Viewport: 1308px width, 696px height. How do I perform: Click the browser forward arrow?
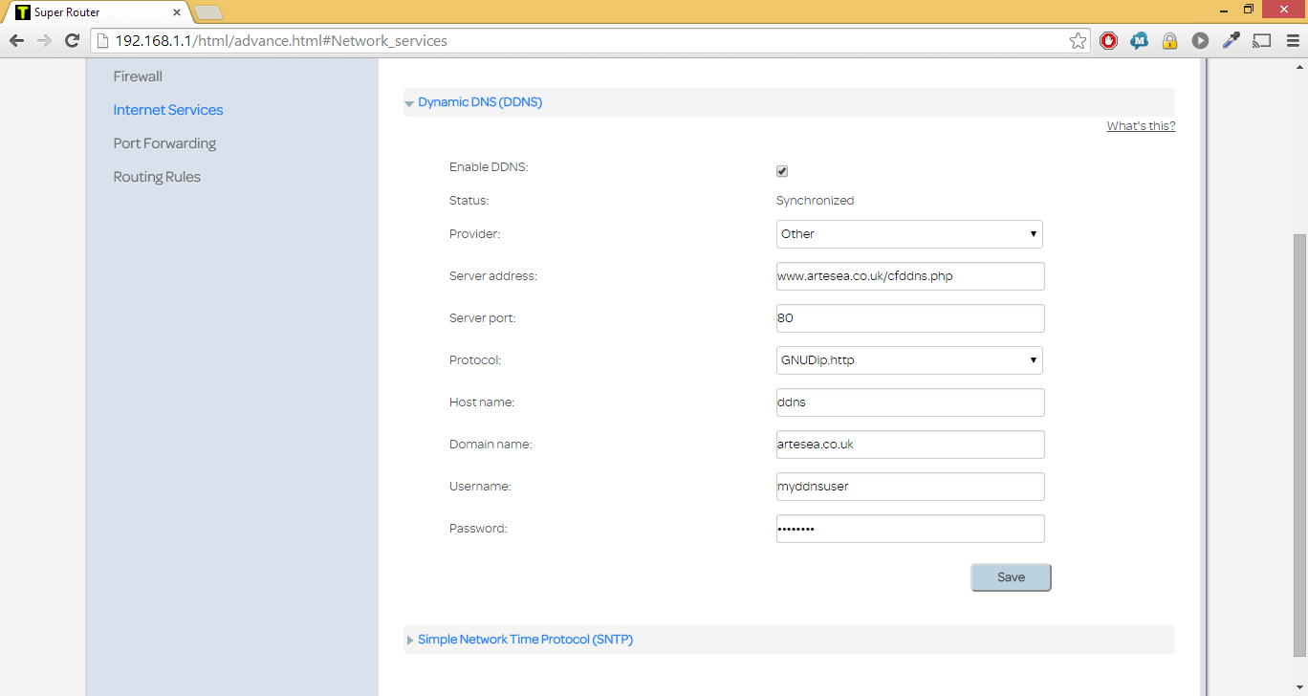[44, 40]
